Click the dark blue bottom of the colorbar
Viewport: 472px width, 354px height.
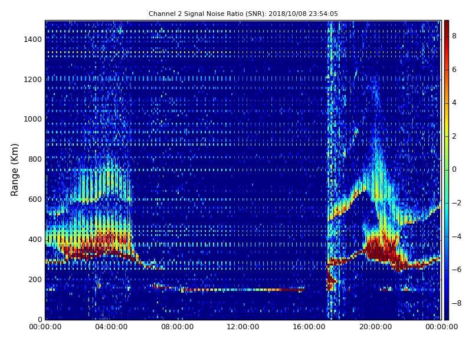[447, 313]
